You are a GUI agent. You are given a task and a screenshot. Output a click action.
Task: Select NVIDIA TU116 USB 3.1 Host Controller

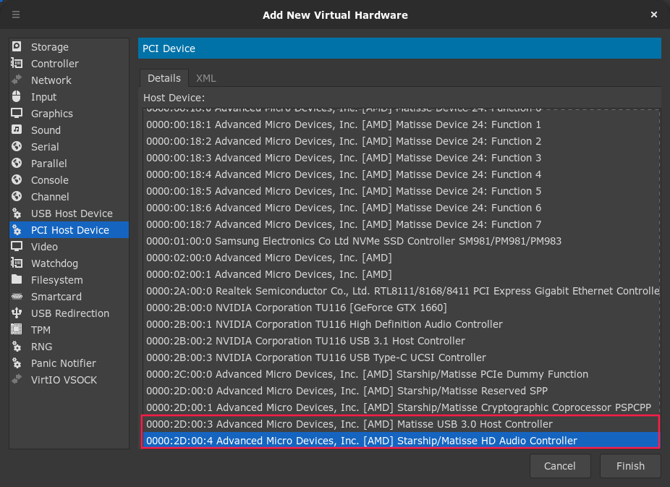(x=402, y=341)
